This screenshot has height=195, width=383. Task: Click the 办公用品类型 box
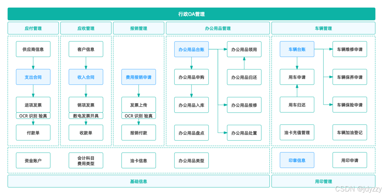point(191,160)
